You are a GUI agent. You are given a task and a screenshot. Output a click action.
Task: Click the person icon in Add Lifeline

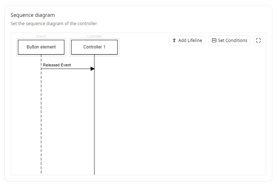point(174,41)
